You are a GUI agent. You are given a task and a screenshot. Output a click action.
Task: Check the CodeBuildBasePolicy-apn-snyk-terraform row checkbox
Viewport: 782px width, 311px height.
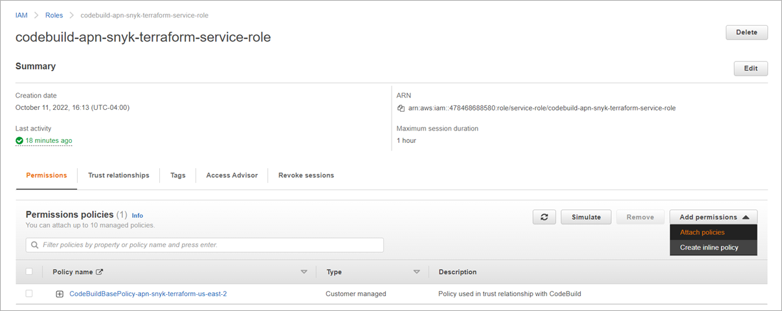coord(29,294)
